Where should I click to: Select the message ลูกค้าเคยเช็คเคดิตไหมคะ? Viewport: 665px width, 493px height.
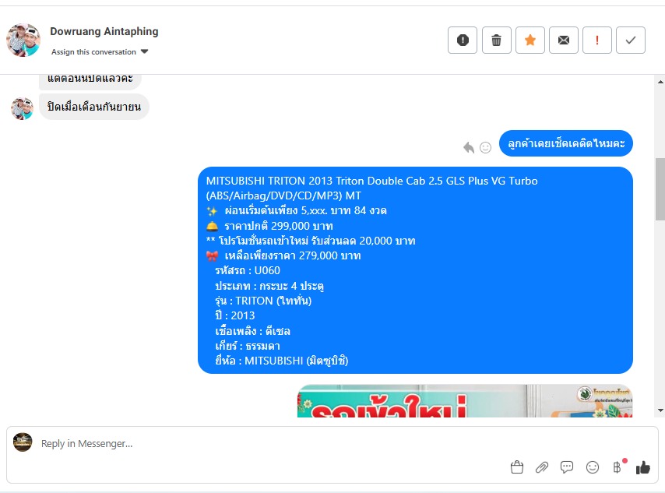coord(566,143)
